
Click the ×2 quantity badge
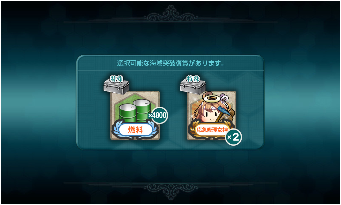tap(233, 137)
